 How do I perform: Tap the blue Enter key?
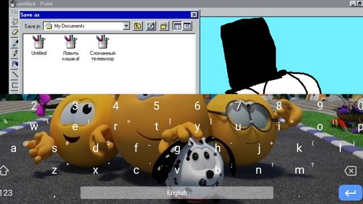click(351, 193)
